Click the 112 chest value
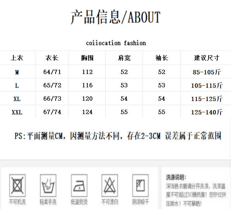The image size is (231, 209). [x=87, y=72]
